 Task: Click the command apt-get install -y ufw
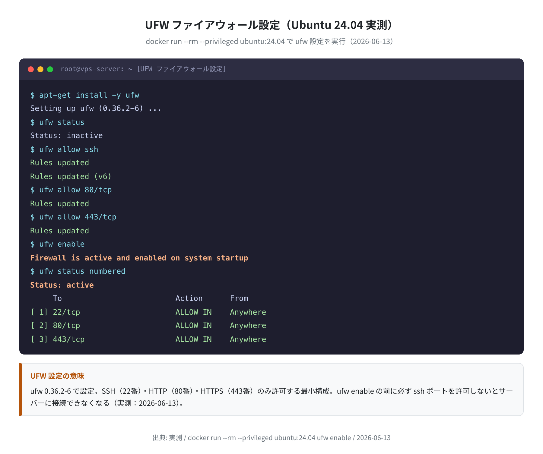85,95
